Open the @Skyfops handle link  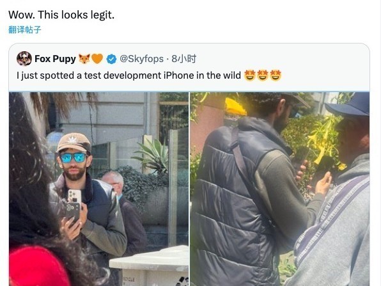[x=142, y=59]
